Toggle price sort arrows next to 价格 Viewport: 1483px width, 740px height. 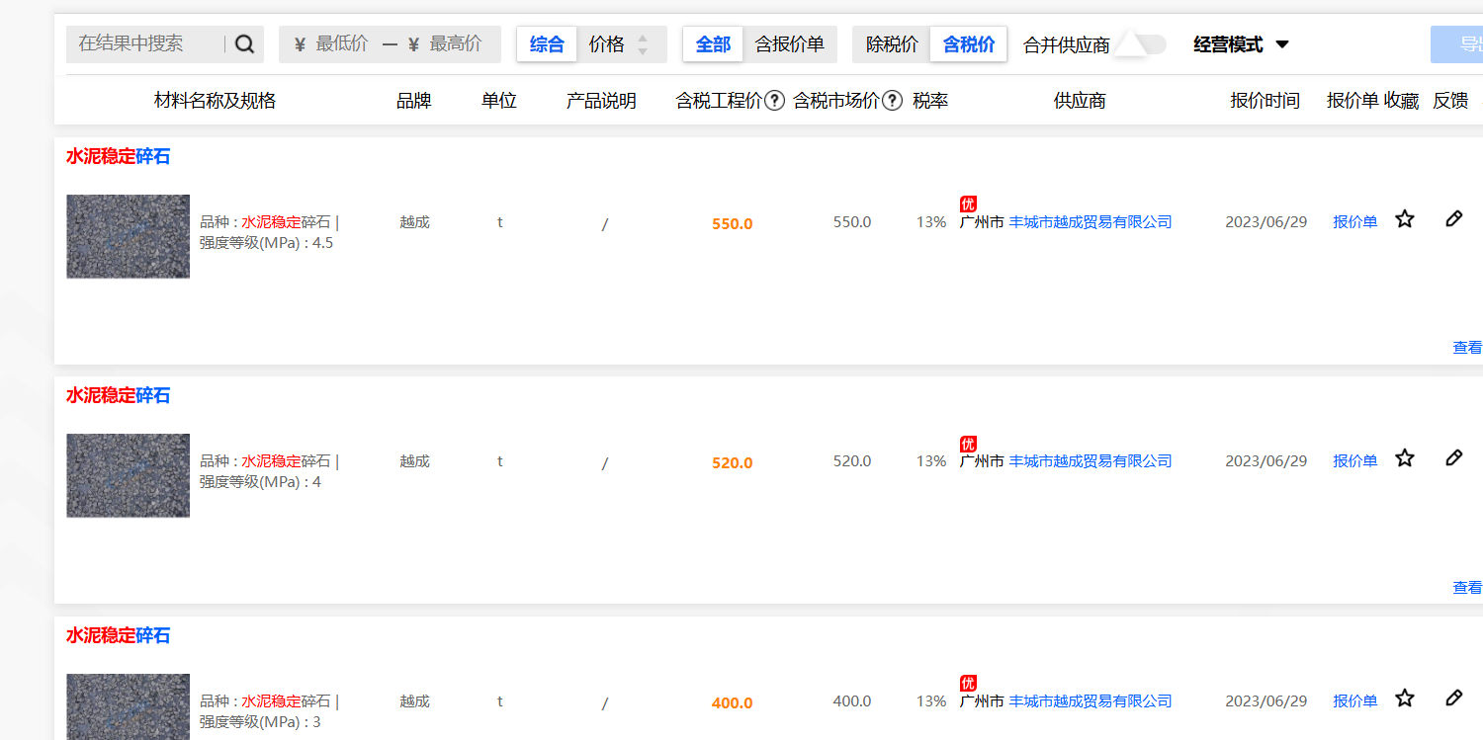coord(643,44)
